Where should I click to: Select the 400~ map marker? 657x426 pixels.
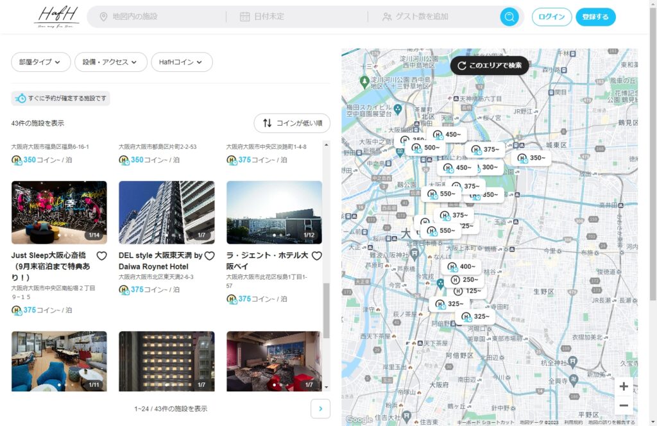(462, 266)
